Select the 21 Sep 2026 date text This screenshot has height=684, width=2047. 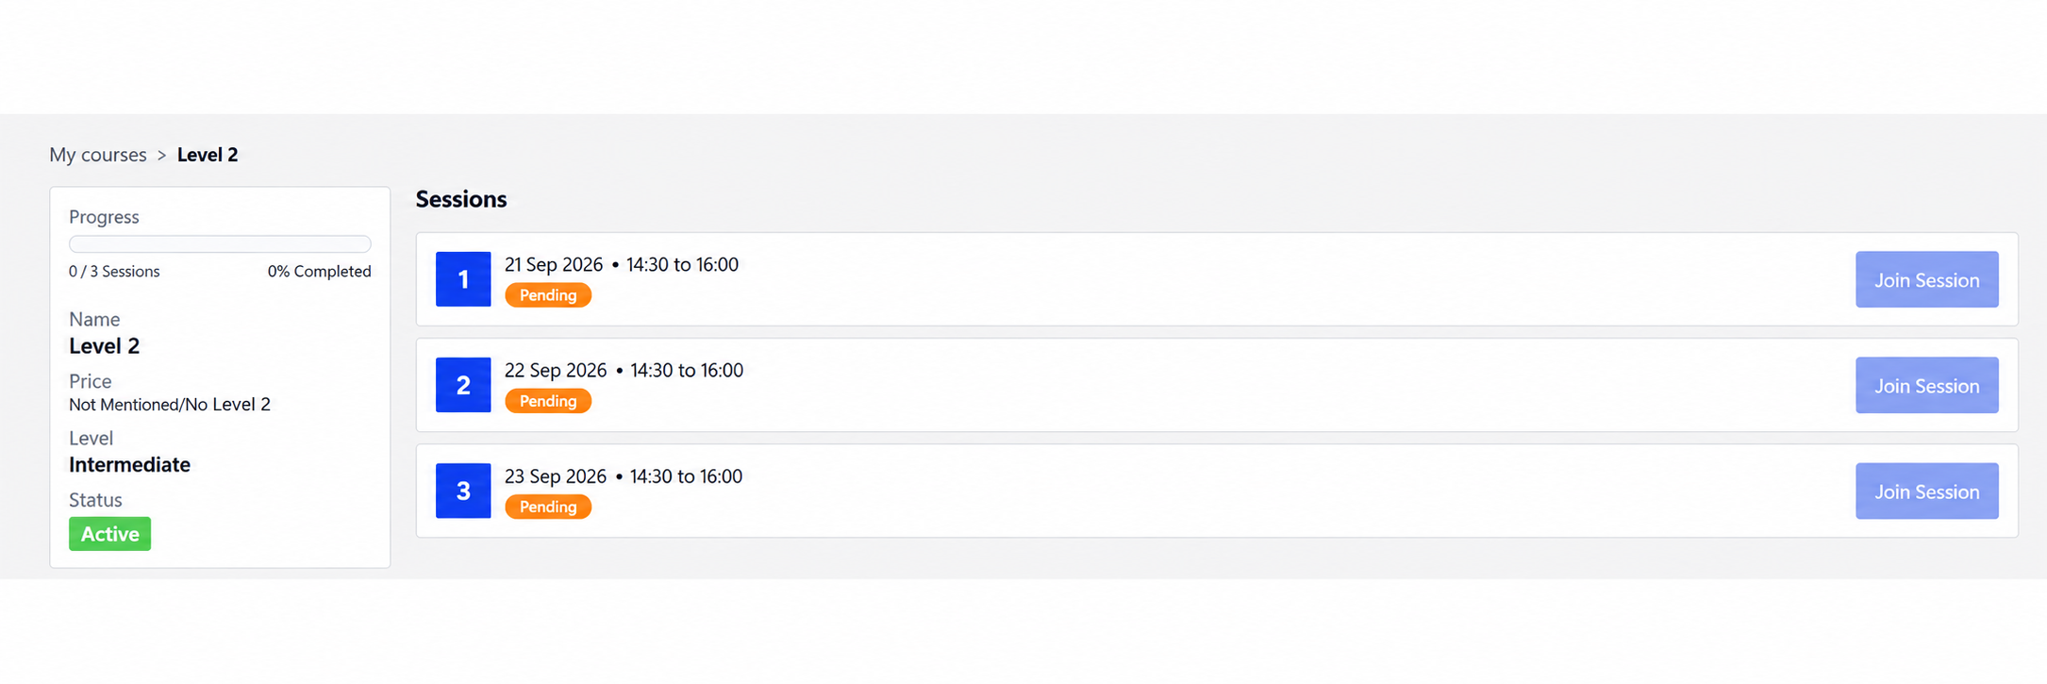point(554,265)
